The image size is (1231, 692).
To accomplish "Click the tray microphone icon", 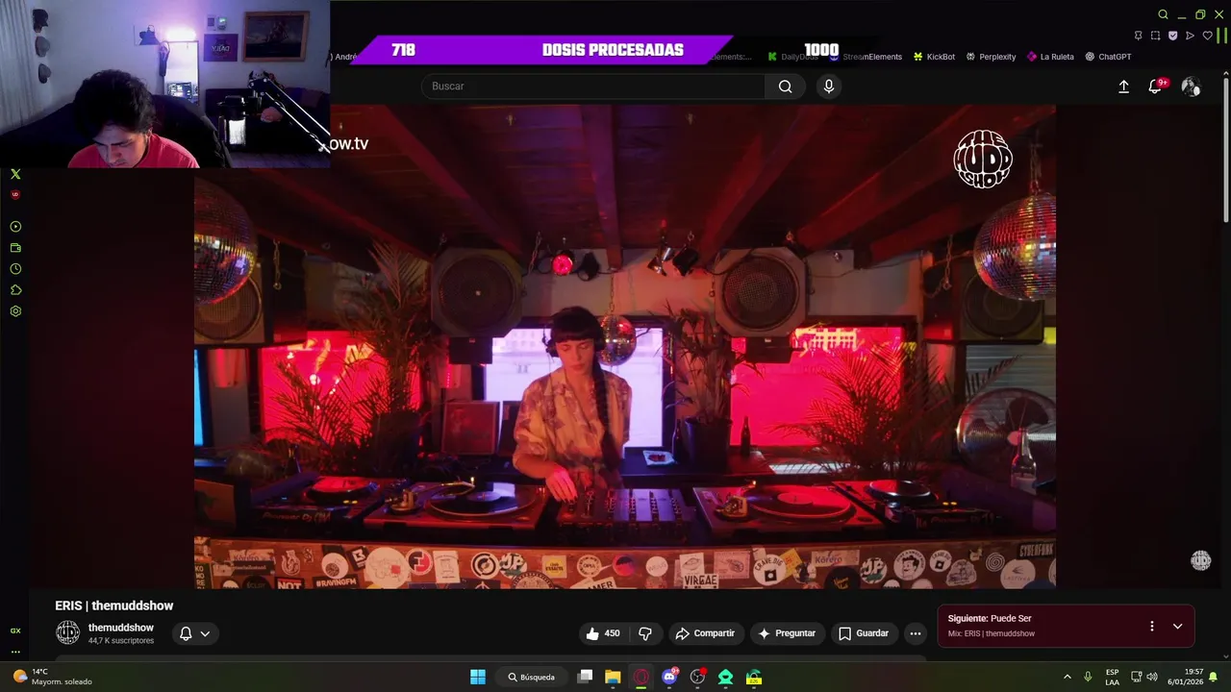I will coord(1088,677).
